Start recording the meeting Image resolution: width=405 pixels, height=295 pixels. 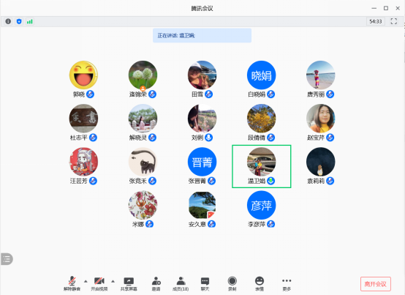[232, 284]
